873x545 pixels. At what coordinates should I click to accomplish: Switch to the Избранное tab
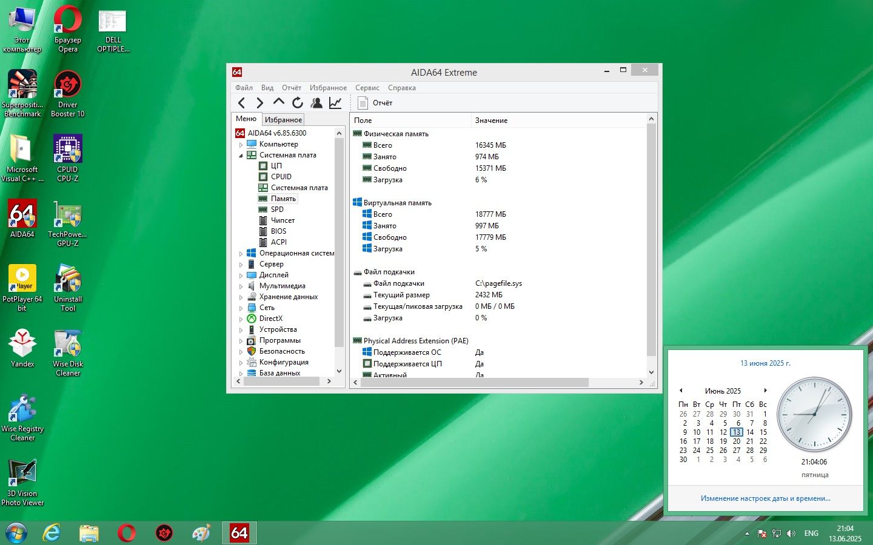[x=283, y=120]
